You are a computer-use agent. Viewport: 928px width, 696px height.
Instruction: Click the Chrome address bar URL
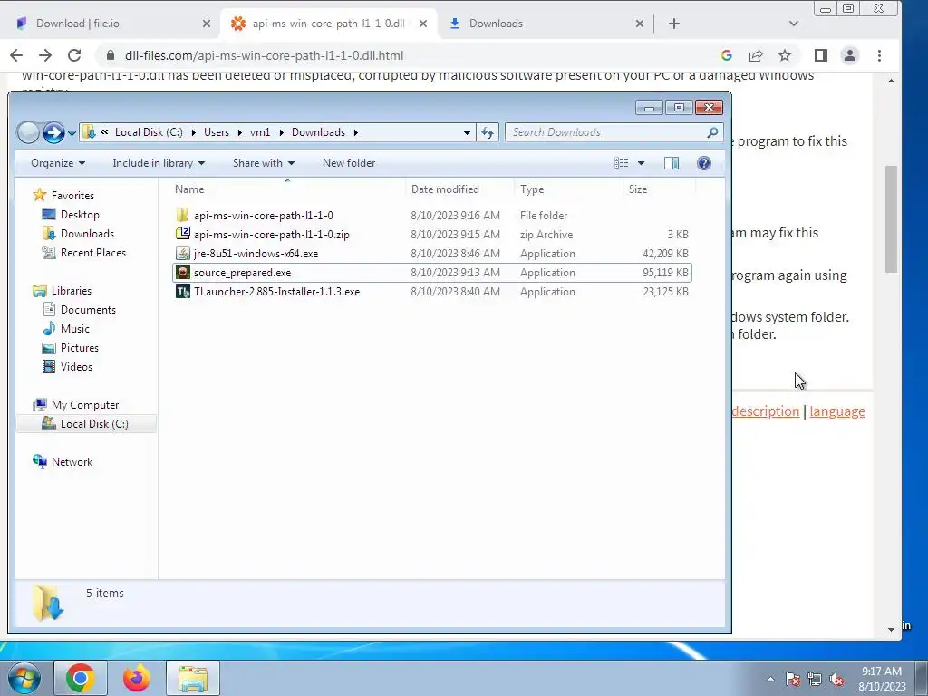(264, 55)
